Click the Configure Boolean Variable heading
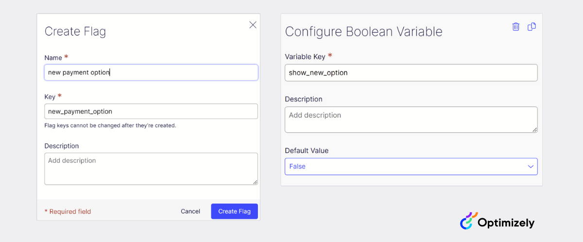Viewport: 583px width, 242px height. (364, 32)
